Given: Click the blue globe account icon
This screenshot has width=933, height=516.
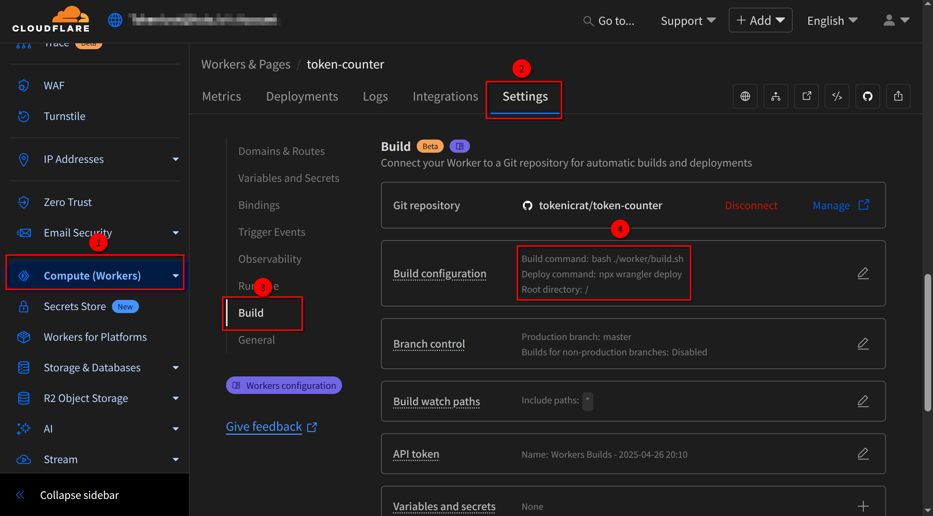Looking at the screenshot, I should pyautogui.click(x=115, y=20).
